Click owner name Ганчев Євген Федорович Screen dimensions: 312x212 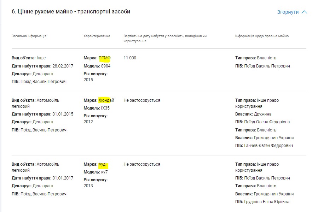tap(268, 146)
